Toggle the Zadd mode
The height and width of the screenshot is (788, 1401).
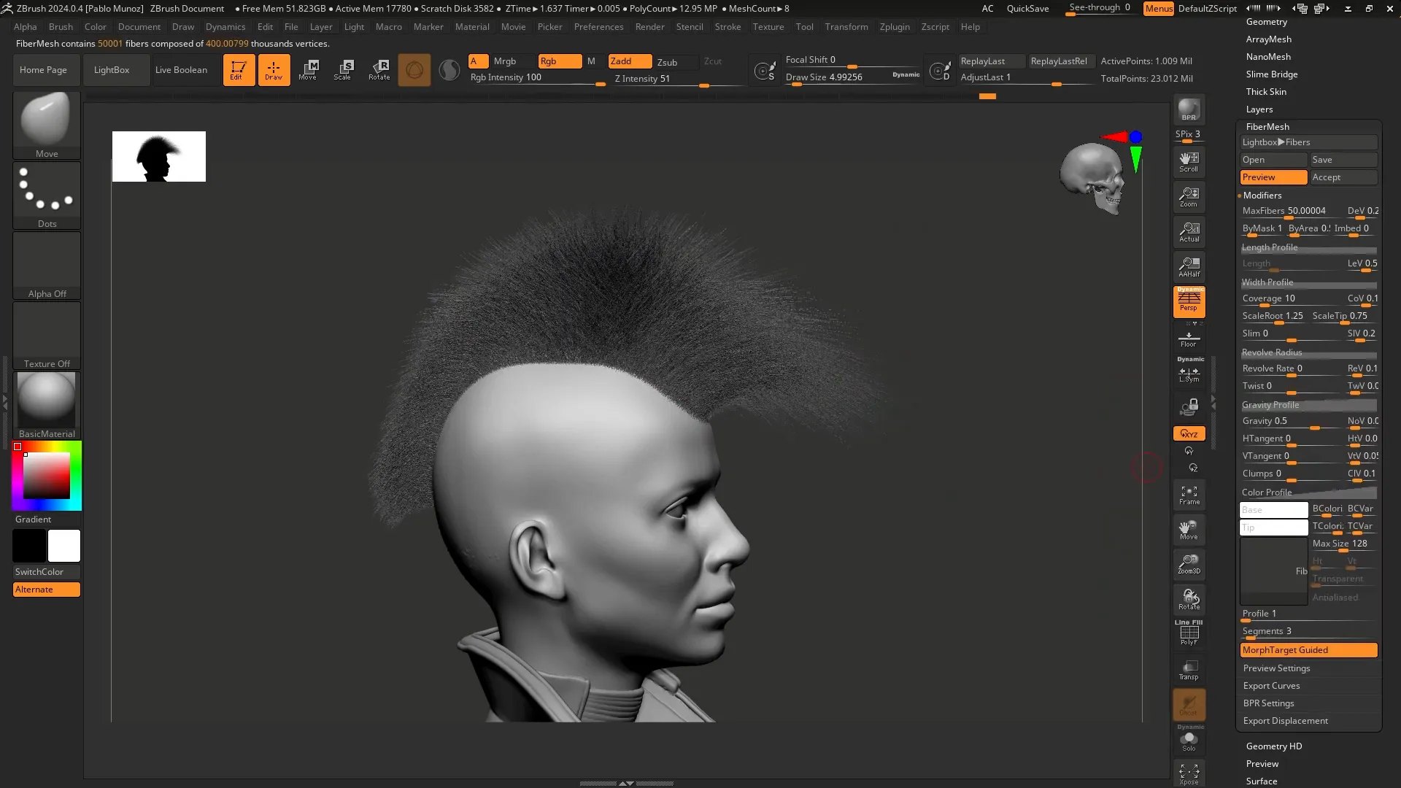630,61
